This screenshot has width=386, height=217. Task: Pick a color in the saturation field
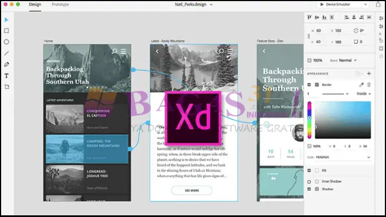(343, 120)
